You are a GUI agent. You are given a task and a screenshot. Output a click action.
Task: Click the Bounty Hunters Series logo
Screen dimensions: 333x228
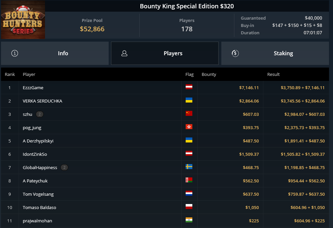(x=23, y=20)
